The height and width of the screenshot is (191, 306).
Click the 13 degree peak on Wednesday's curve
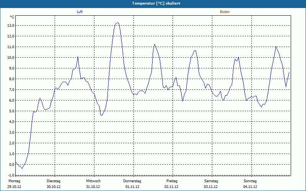click(x=117, y=23)
